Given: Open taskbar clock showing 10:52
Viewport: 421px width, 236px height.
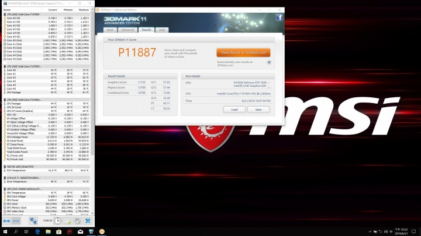Looking at the screenshot, I should 402,232.
